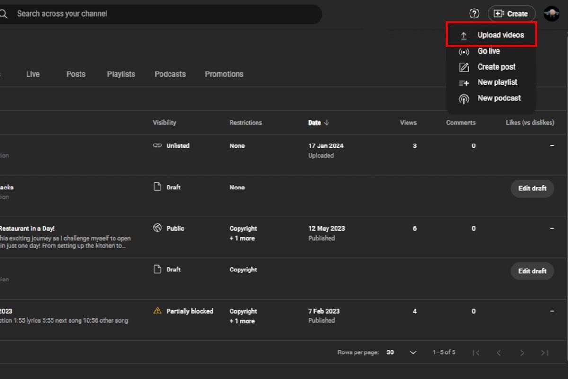Viewport: 568px width, 379px height.
Task: Select Upload videos menu item
Action: [491, 35]
